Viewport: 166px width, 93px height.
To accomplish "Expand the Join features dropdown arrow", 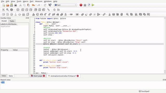I will coord(101,14).
